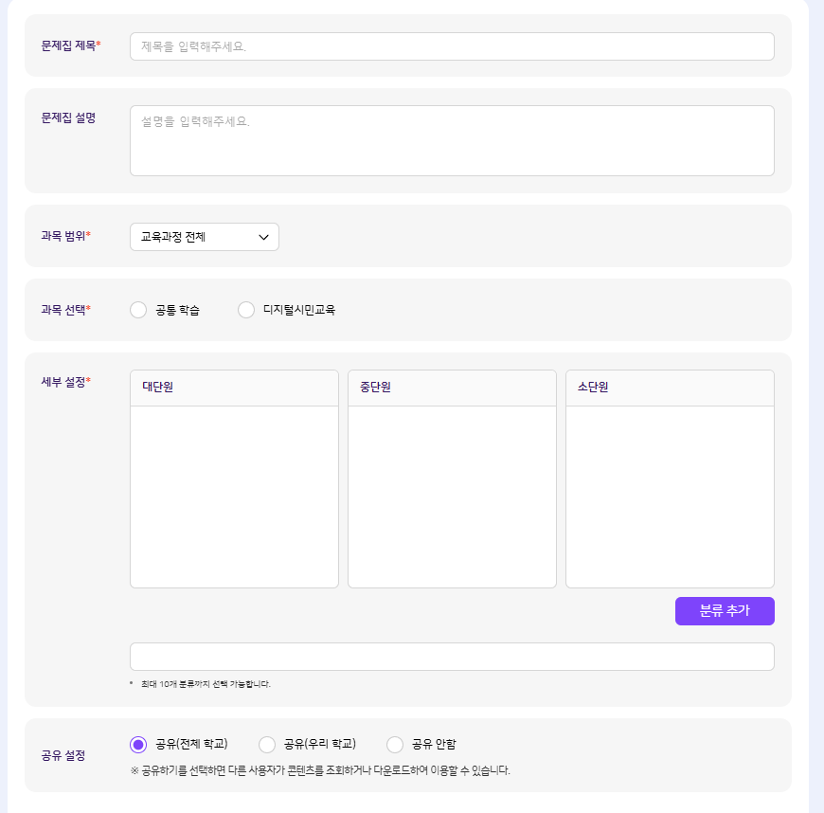Choose the 공유(우리 학교) sharing option
This screenshot has width=824, height=813.
(268, 745)
